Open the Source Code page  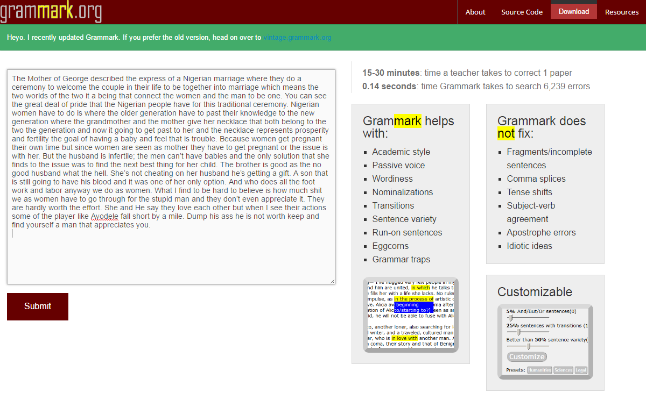[x=522, y=12]
